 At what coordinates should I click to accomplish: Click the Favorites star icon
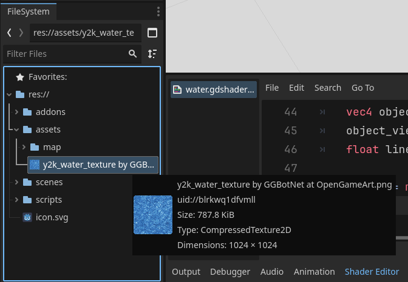[20, 77]
